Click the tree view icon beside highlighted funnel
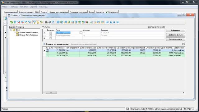The width and height of the screenshot is (199, 112). point(38,22)
